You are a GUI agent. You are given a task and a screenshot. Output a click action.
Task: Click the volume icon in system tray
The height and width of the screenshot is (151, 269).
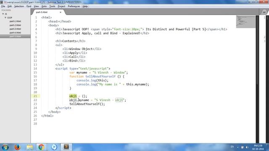click(x=247, y=147)
